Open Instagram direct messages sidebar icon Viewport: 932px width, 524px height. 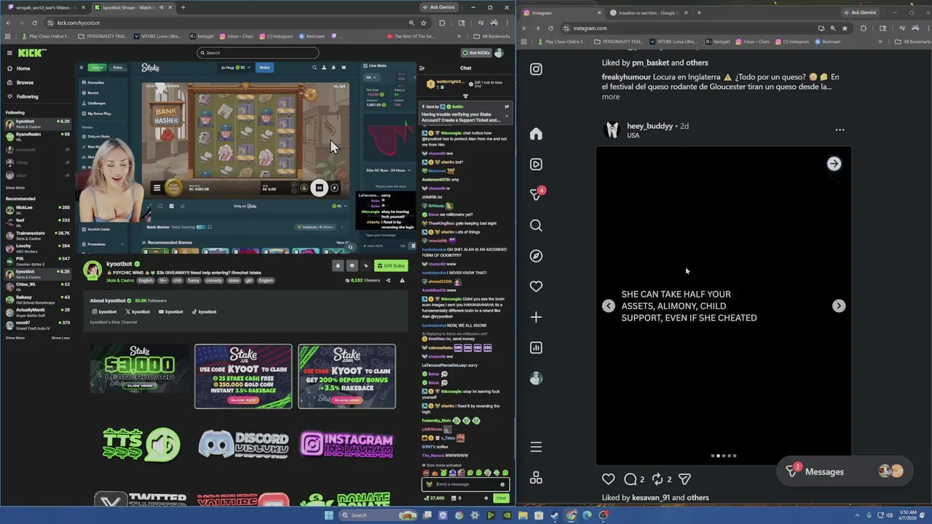[x=536, y=194]
